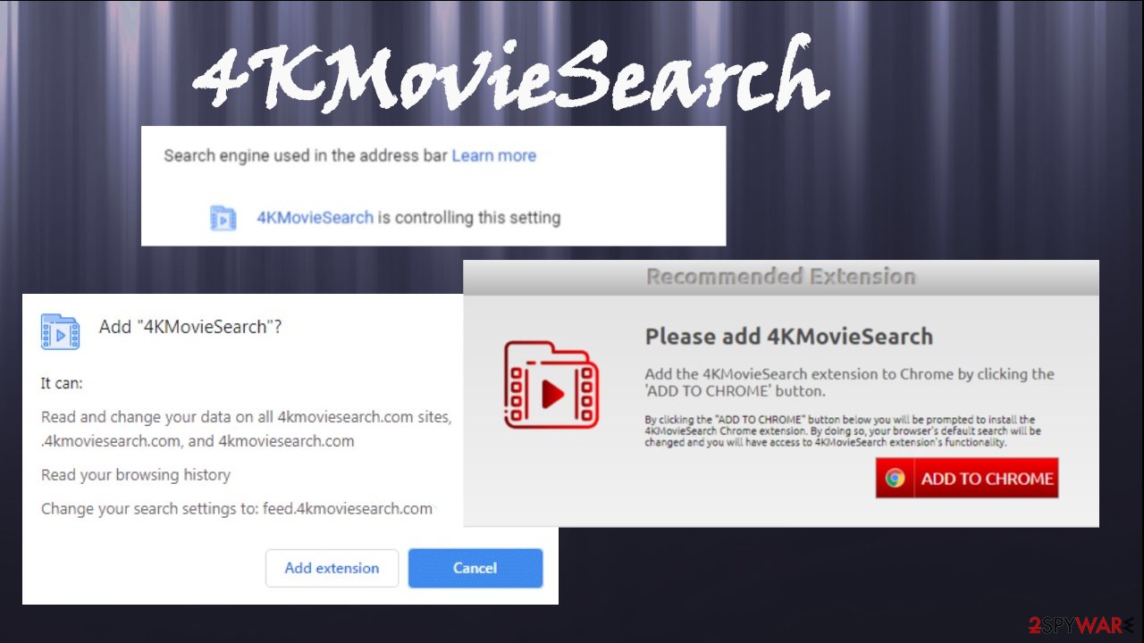The image size is (1144, 643).
Task: Select the 'Read your browsing history' line
Action: click(136, 475)
